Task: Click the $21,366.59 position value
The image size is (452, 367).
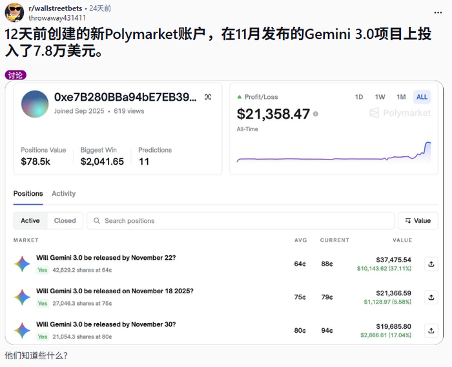Action: point(393,293)
